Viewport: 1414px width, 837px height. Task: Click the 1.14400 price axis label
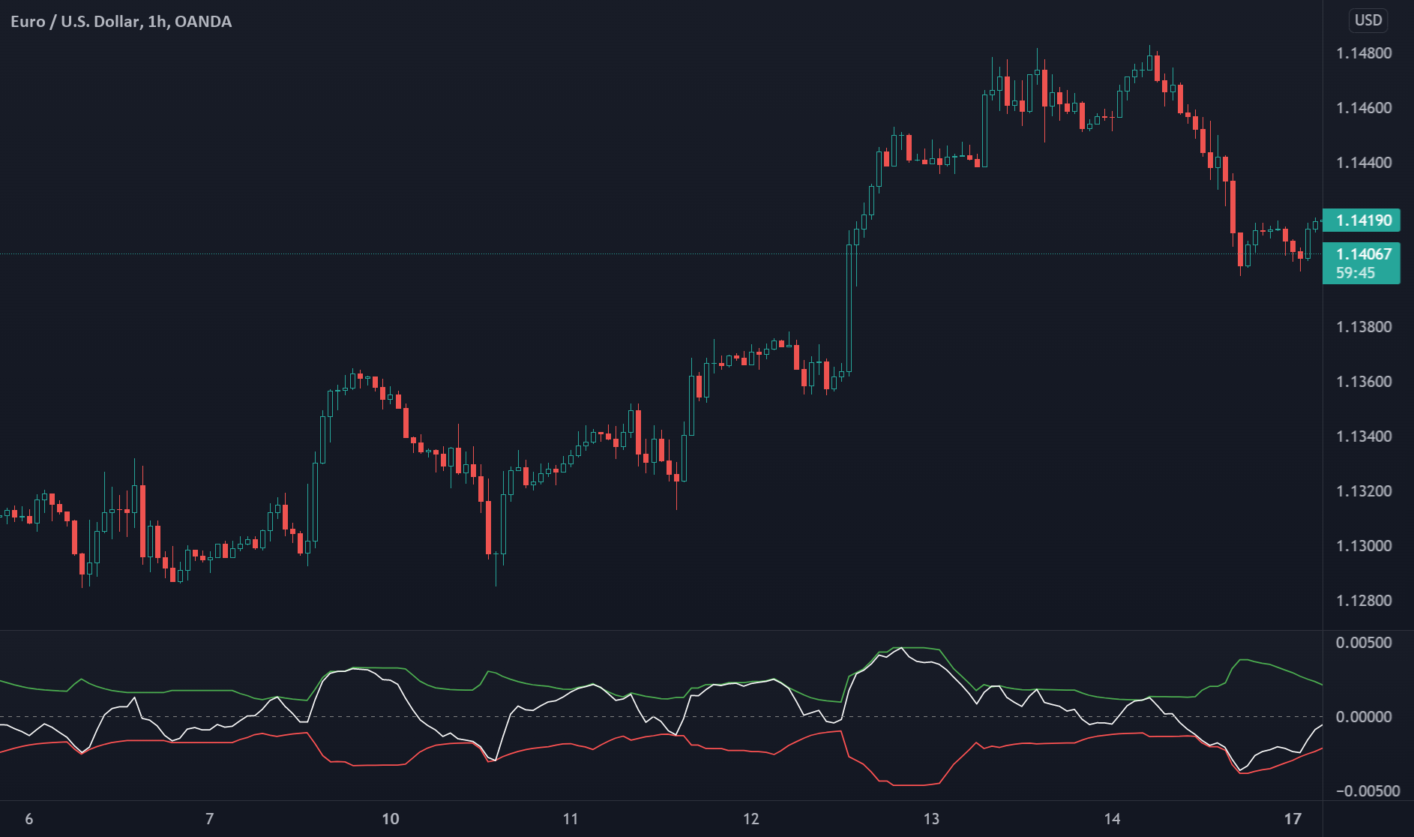[x=1364, y=163]
